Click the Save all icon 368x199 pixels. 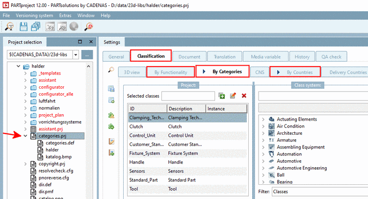[x=35, y=26]
